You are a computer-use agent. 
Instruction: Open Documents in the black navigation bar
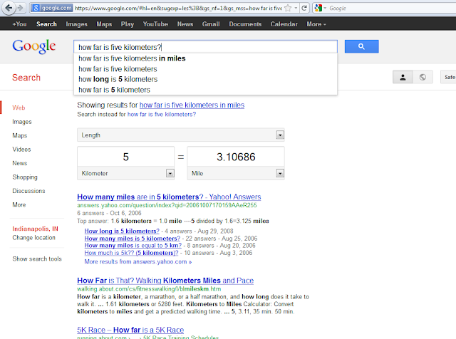(x=245, y=24)
